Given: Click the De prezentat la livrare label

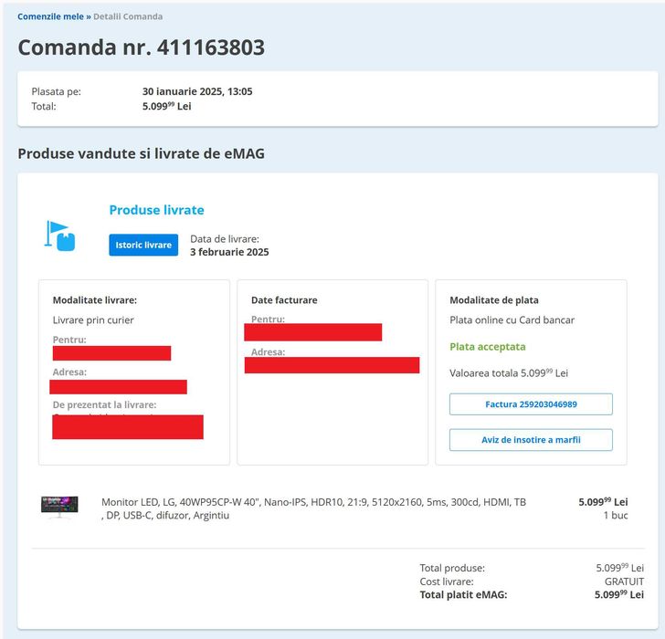Looking at the screenshot, I should pos(104,404).
